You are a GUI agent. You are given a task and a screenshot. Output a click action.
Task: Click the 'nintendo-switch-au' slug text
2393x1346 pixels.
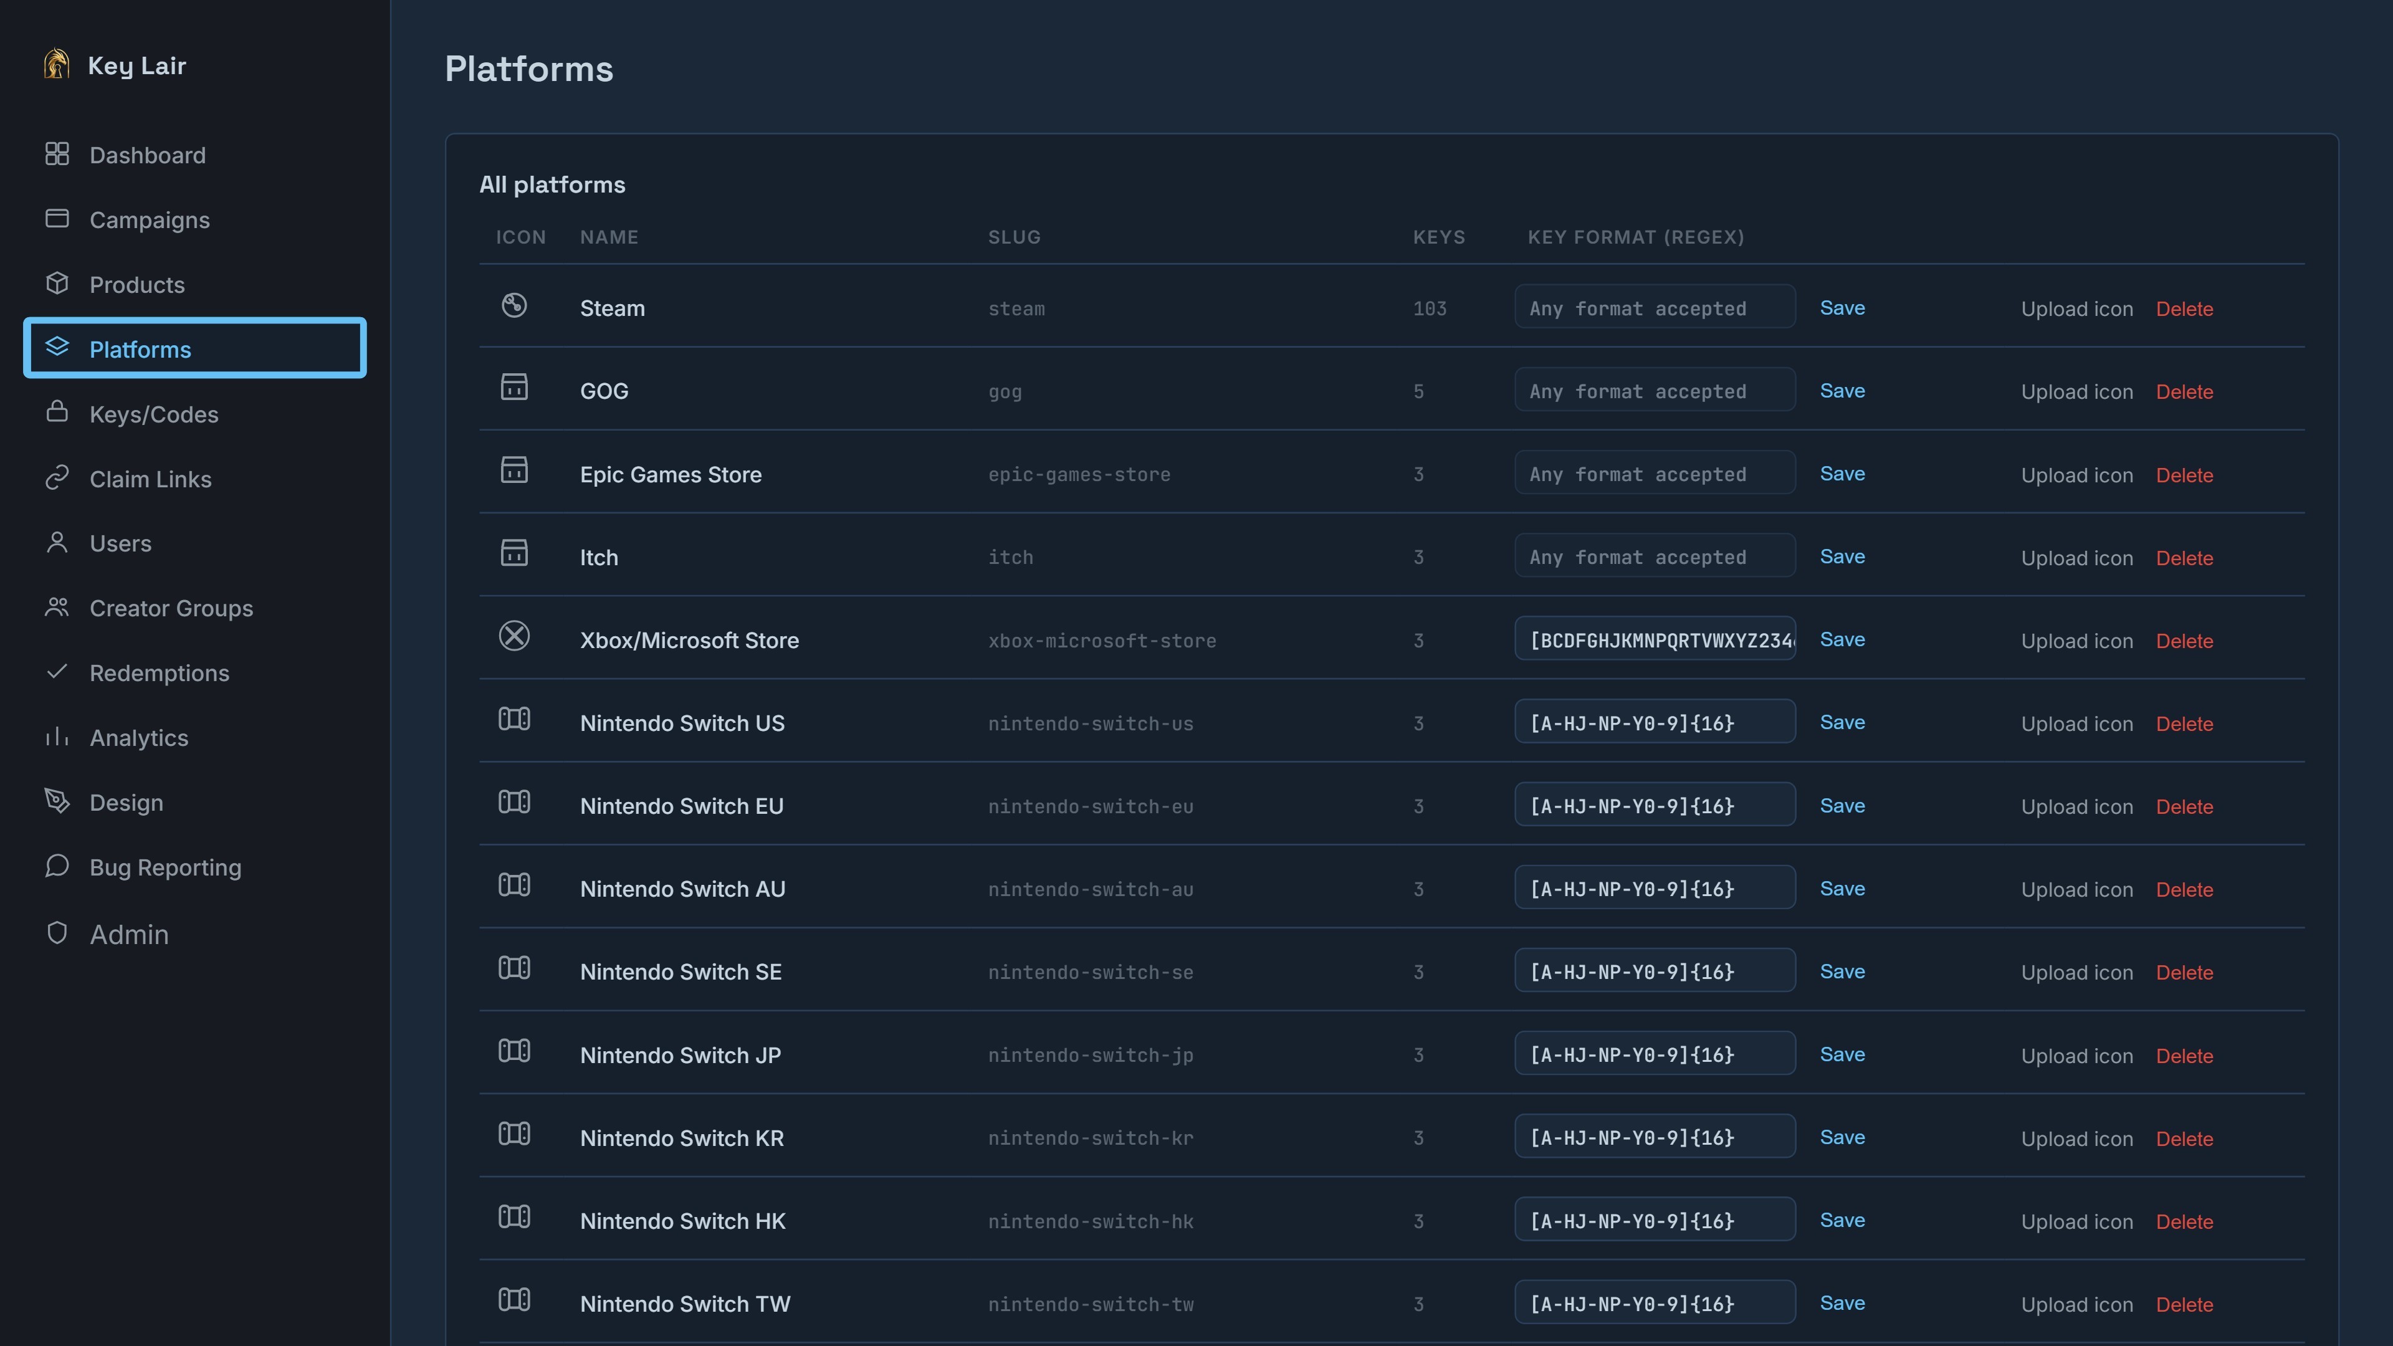click(x=1091, y=889)
